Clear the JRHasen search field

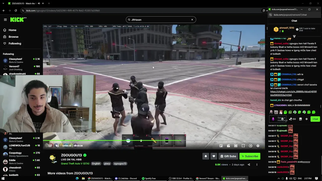192,20
